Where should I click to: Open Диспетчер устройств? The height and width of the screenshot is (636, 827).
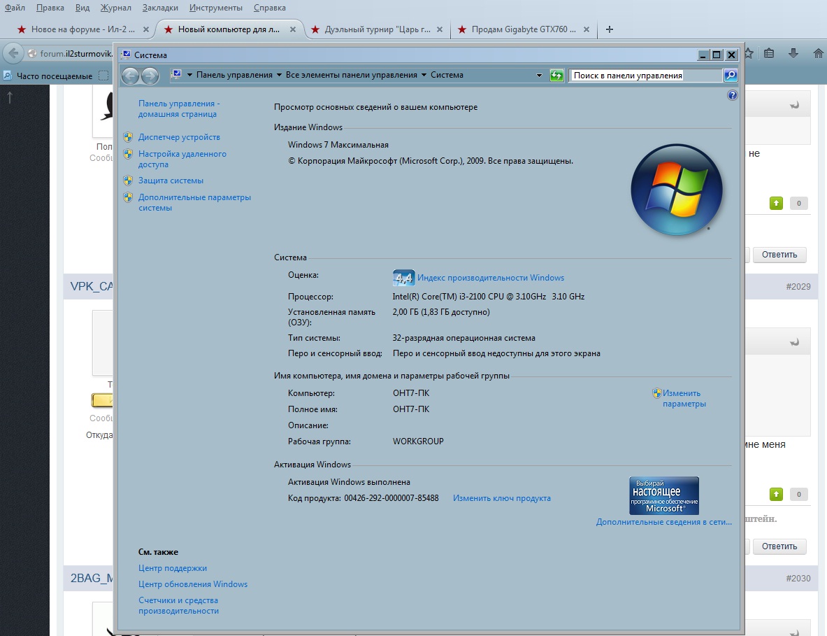(x=180, y=137)
